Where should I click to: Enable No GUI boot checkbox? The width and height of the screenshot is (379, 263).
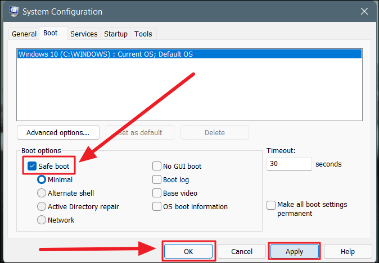tap(157, 166)
